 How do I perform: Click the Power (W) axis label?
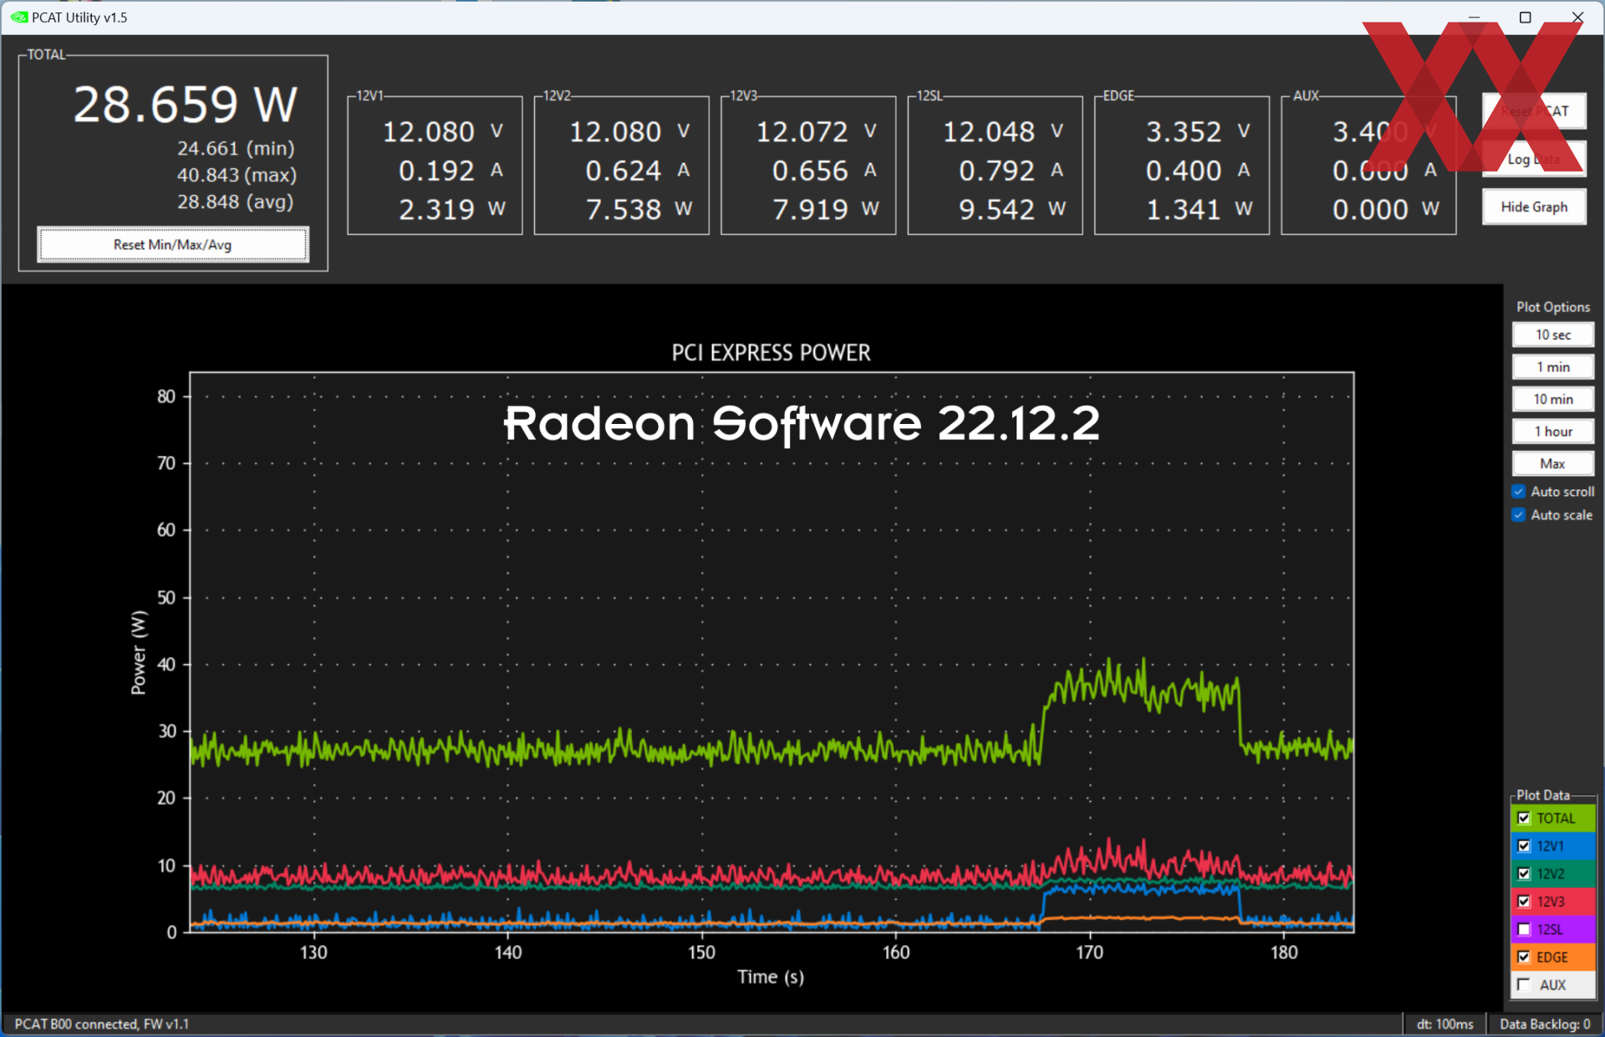click(139, 652)
